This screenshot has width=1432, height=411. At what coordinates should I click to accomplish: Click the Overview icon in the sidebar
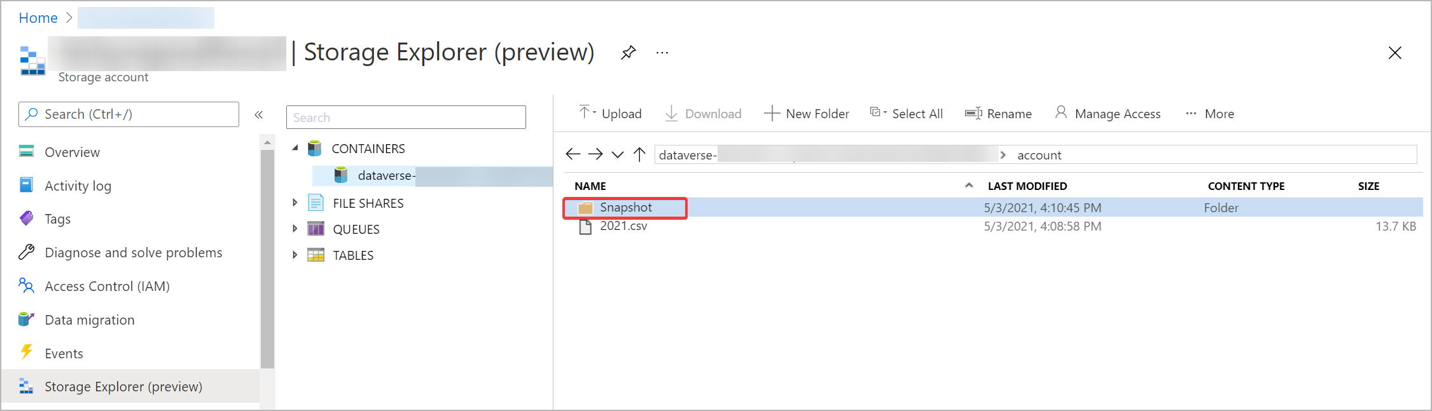point(26,151)
